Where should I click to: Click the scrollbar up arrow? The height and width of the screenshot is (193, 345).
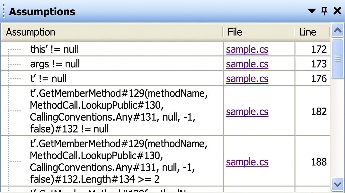(337, 30)
